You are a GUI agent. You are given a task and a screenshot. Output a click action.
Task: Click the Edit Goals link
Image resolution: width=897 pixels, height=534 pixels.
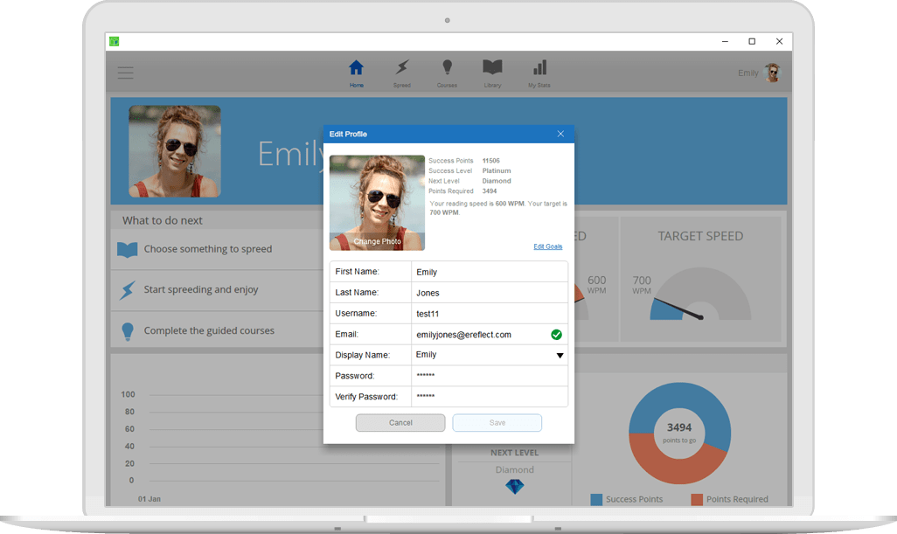[x=547, y=246]
